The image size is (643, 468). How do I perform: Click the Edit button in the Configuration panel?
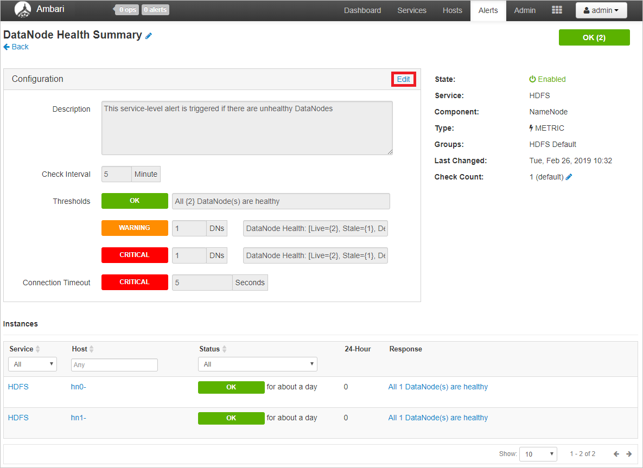403,79
